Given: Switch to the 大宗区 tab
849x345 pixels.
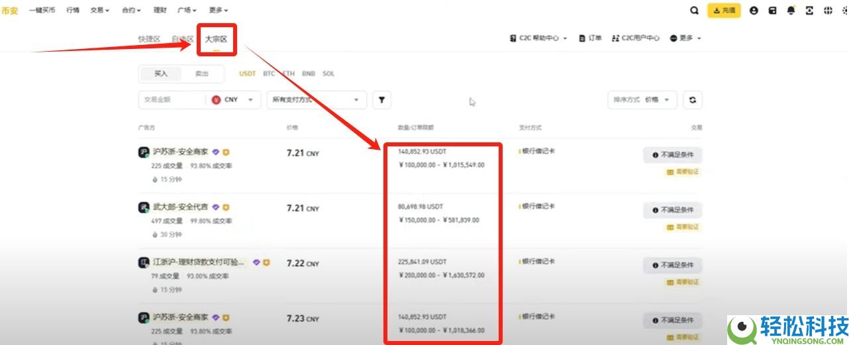Looking at the screenshot, I should click(216, 40).
